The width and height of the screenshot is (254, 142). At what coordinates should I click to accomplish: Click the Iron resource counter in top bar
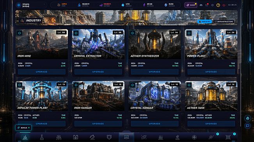click(62, 5)
